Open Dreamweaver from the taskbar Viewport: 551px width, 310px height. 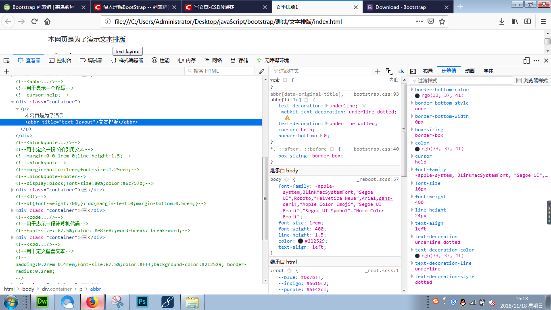pyautogui.click(x=42, y=302)
